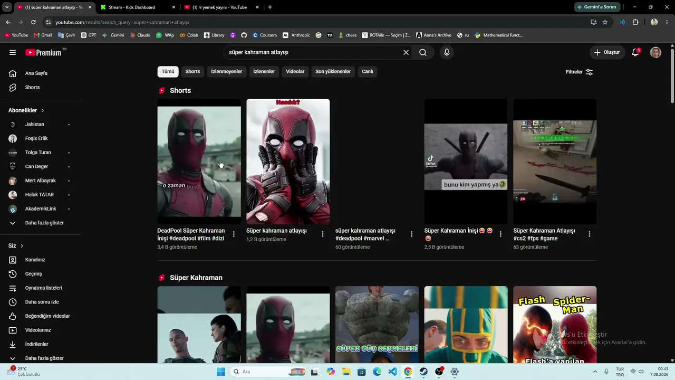This screenshot has width=675, height=380.
Task: Click the page's vertical scrollbar
Action: (672, 76)
